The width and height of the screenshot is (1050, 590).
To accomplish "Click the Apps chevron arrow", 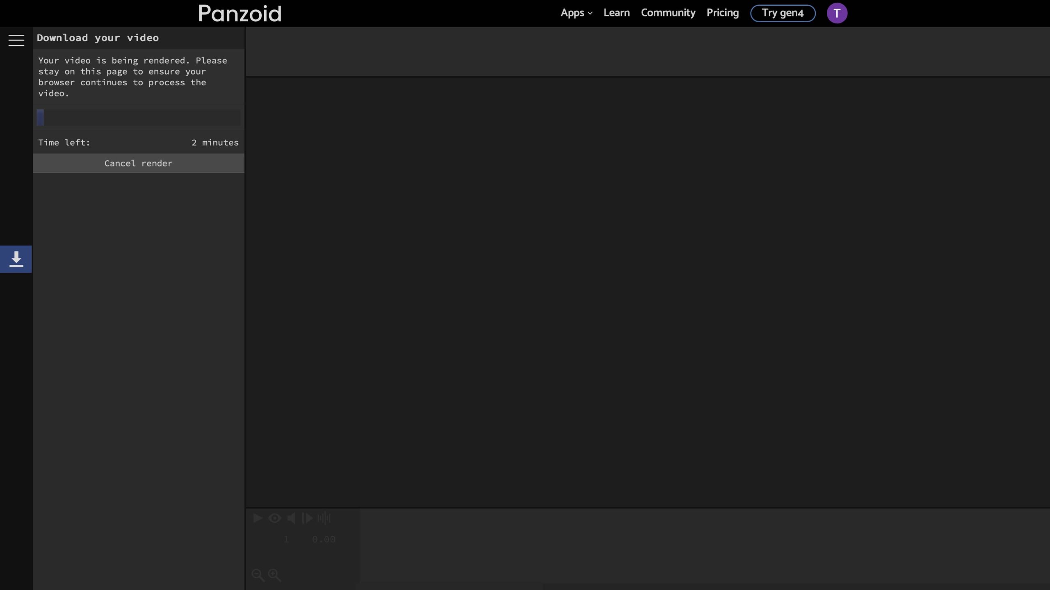I will [x=590, y=14].
